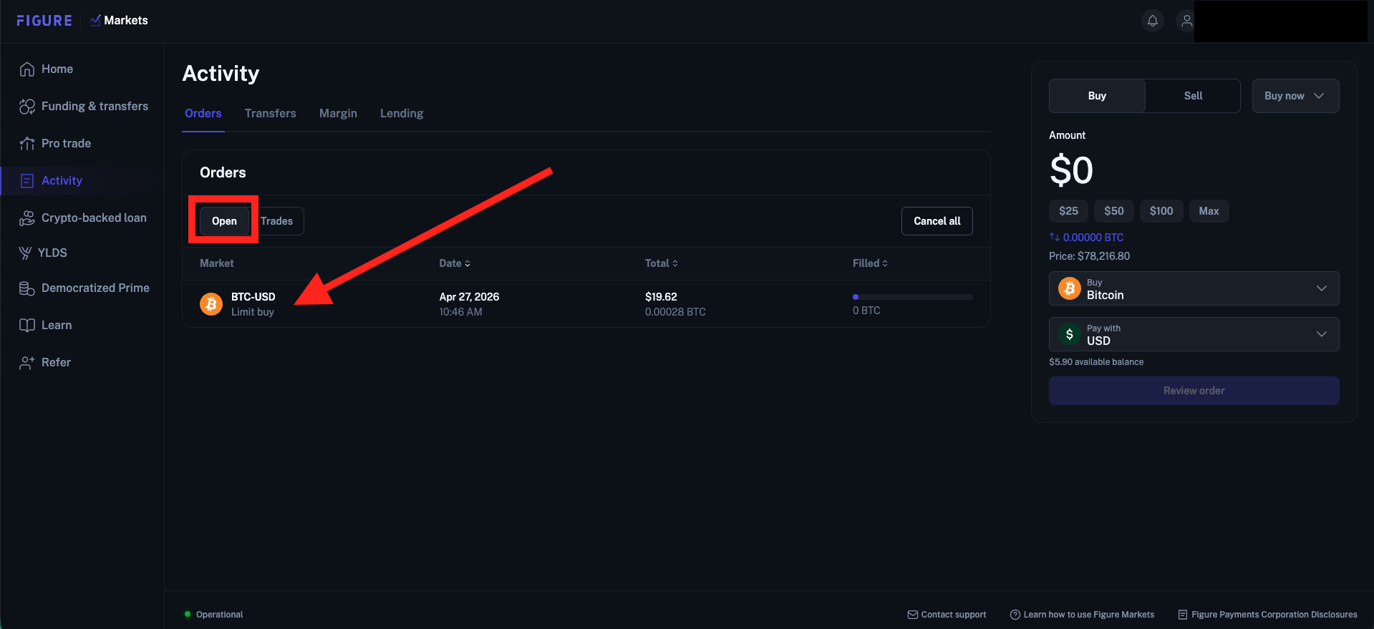Set amount to $50

(1113, 211)
